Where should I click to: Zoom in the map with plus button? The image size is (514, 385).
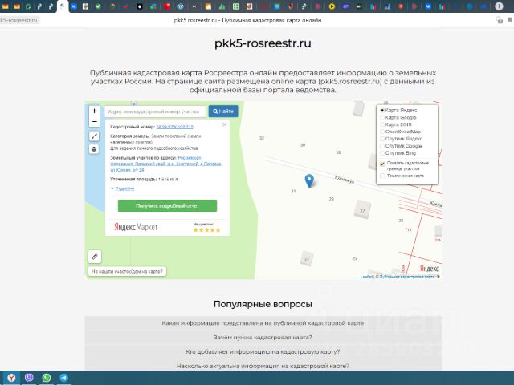(x=94, y=111)
